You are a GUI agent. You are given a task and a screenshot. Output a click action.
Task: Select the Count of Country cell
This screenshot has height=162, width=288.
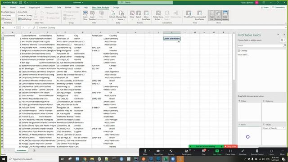pos(172,39)
